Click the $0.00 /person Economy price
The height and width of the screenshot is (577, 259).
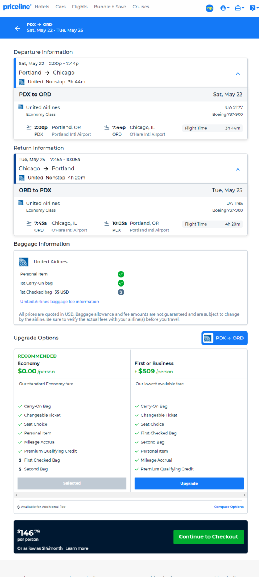(36, 371)
